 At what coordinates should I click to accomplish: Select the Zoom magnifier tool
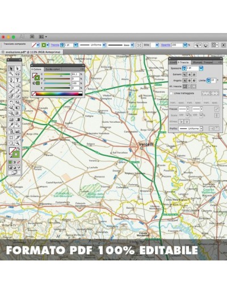click(18, 143)
